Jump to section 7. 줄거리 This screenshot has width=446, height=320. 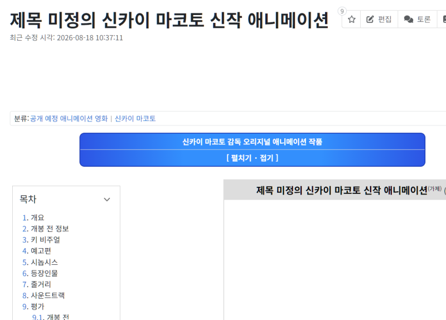pos(36,284)
